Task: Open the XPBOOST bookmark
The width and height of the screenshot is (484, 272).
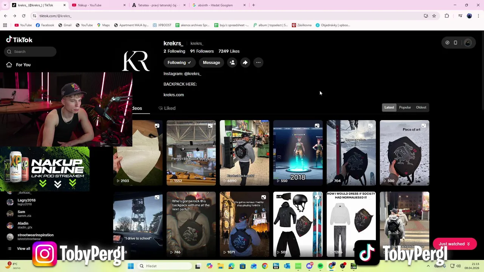Action: point(162,25)
